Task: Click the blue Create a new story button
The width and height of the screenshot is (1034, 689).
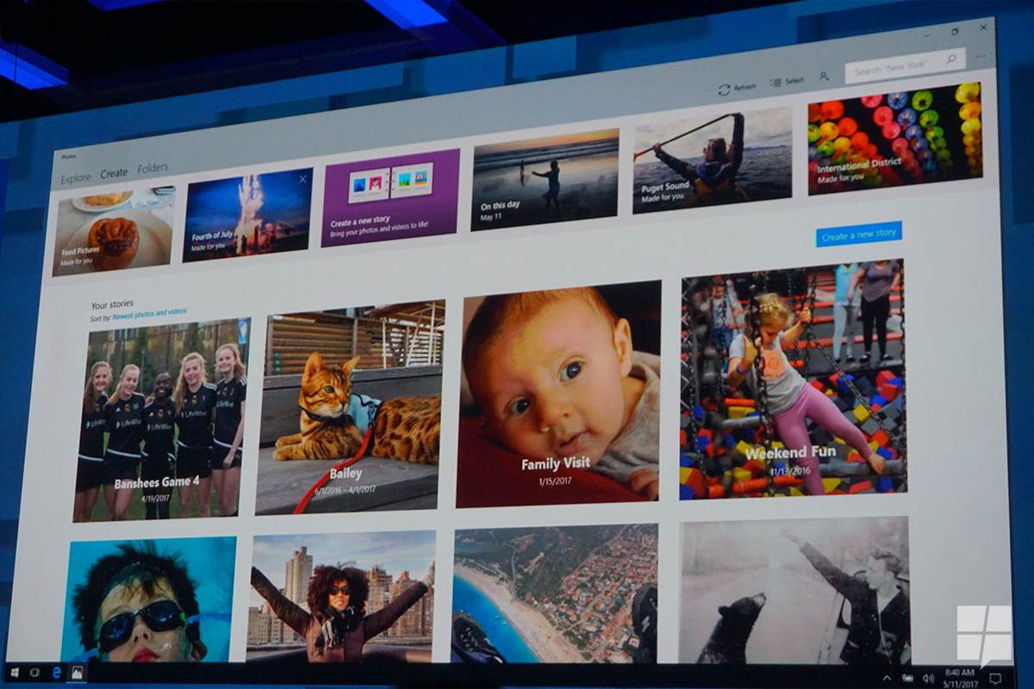Action: 858,234
